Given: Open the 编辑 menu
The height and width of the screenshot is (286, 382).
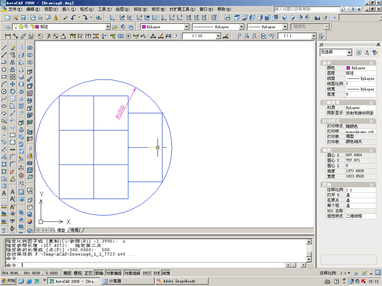Looking at the screenshot, I should point(33,9).
